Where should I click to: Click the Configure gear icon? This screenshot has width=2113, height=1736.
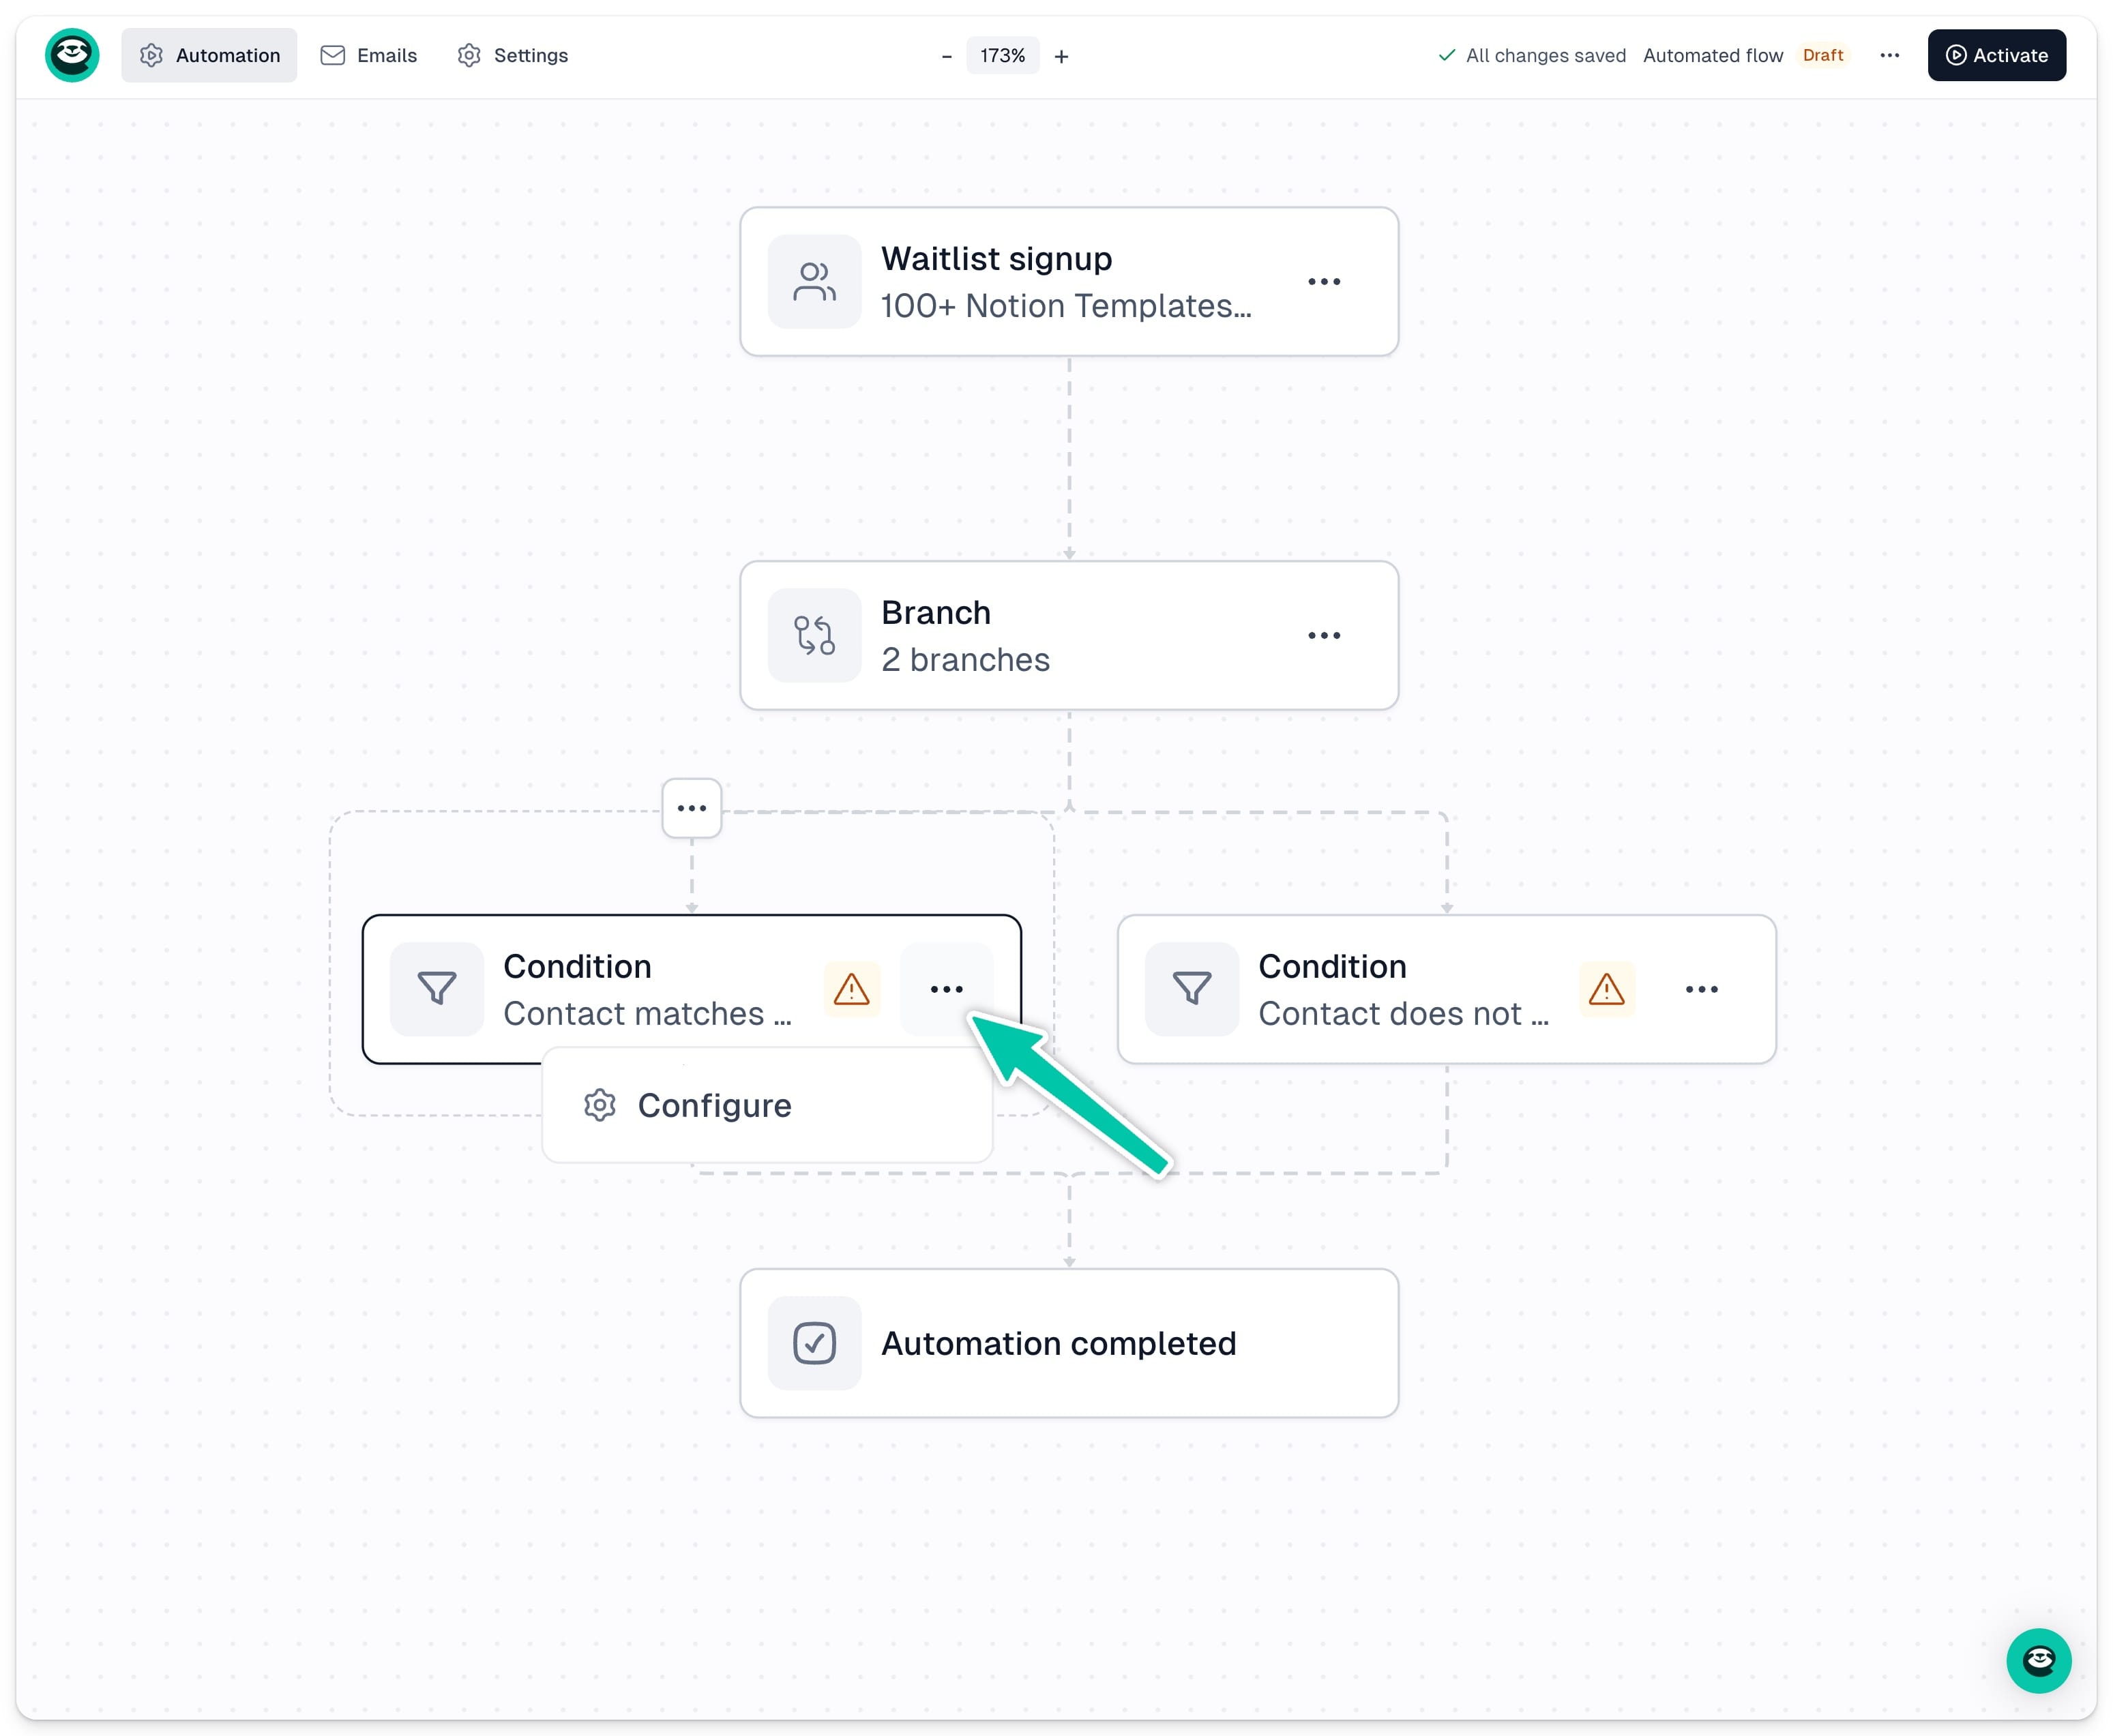click(600, 1105)
